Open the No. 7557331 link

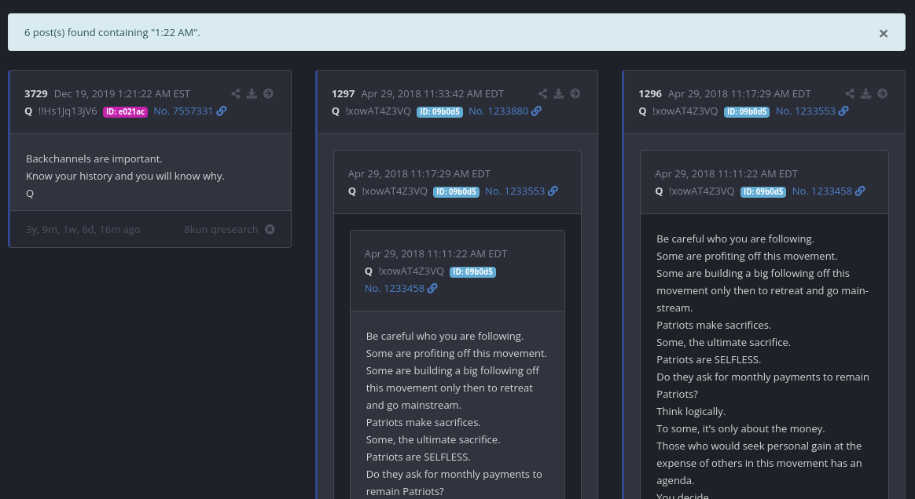(183, 111)
